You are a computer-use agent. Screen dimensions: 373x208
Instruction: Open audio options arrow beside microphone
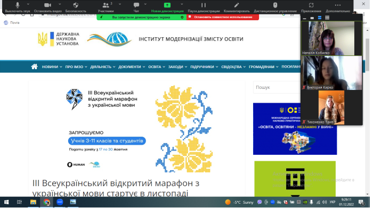[x=28, y=4]
